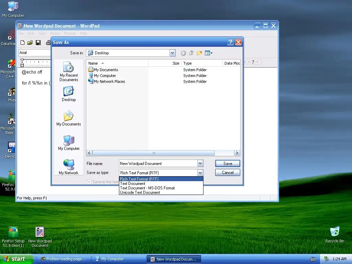Click the Cancel button

228,173
